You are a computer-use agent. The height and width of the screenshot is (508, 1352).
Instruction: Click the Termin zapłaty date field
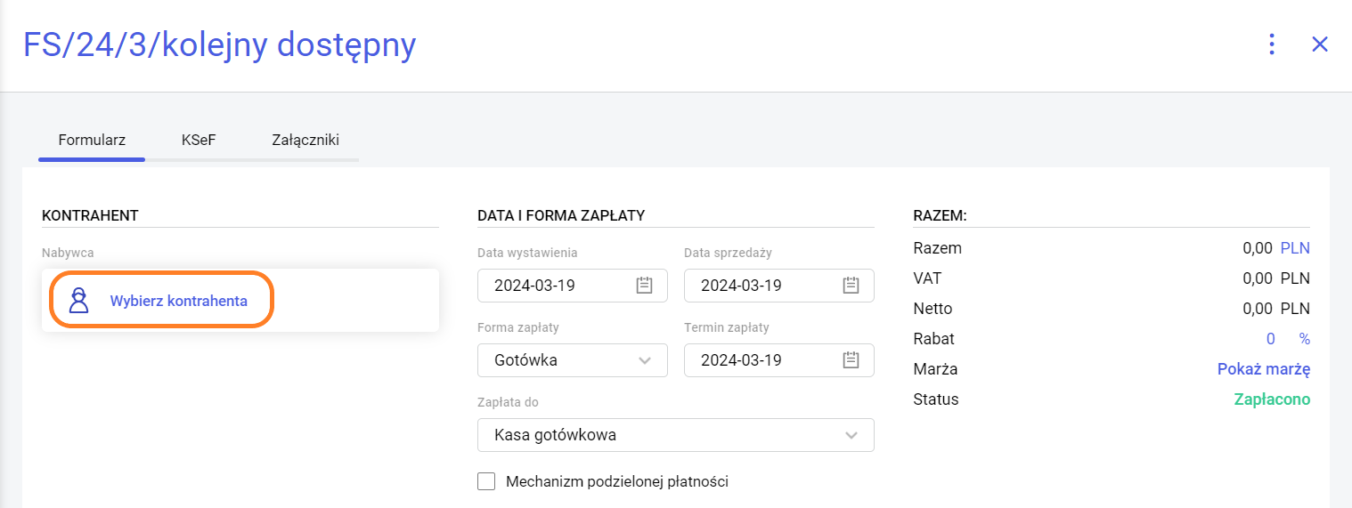[x=757, y=360]
